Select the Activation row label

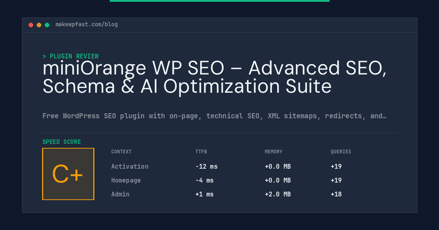click(130, 166)
